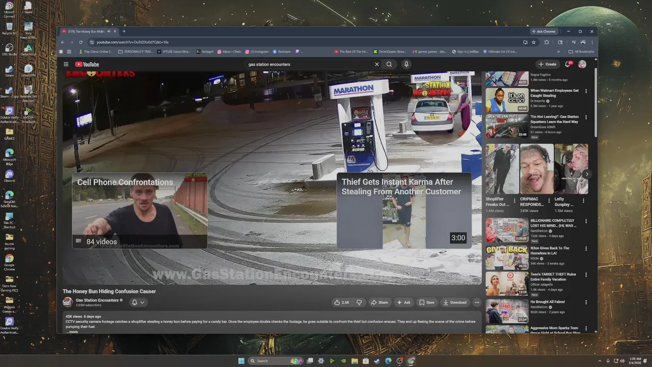Open Microsoft Edge desktop shortcut

(9, 156)
